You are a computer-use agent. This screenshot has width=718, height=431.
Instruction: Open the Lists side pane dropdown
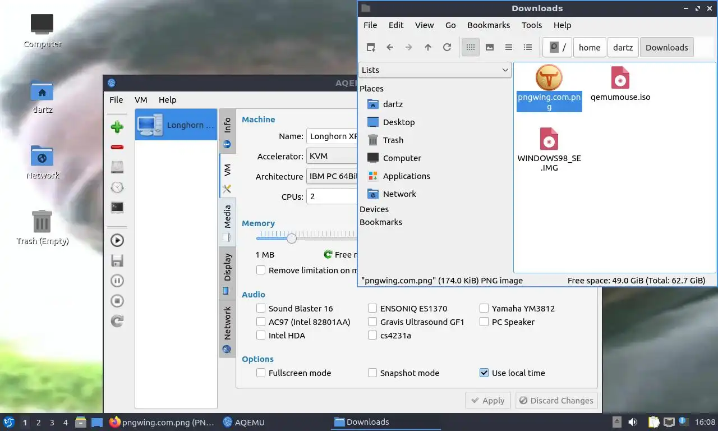click(435, 70)
